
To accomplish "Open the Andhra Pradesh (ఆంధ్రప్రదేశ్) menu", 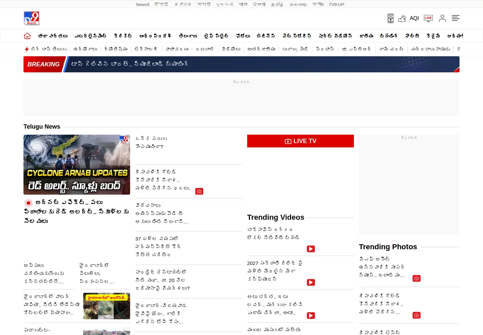I will [155, 36].
